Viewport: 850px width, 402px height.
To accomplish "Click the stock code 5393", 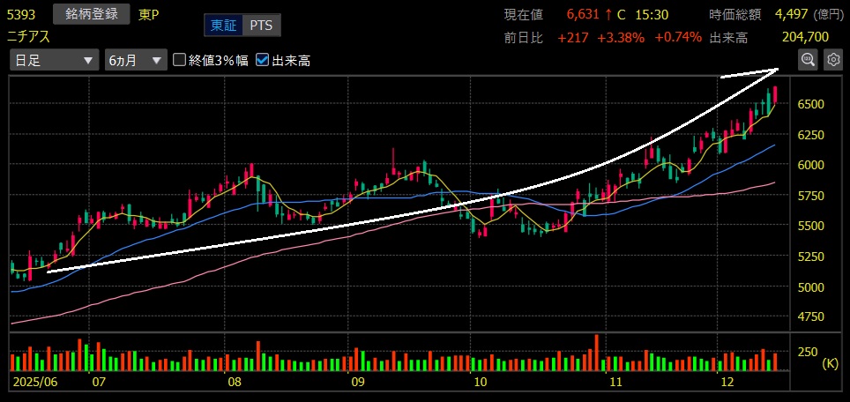I will click(22, 14).
